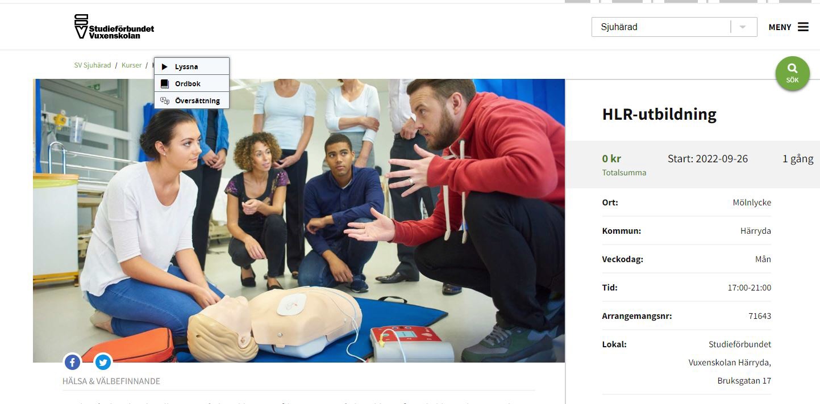Choose Ordbok from the popup menu

[192, 83]
